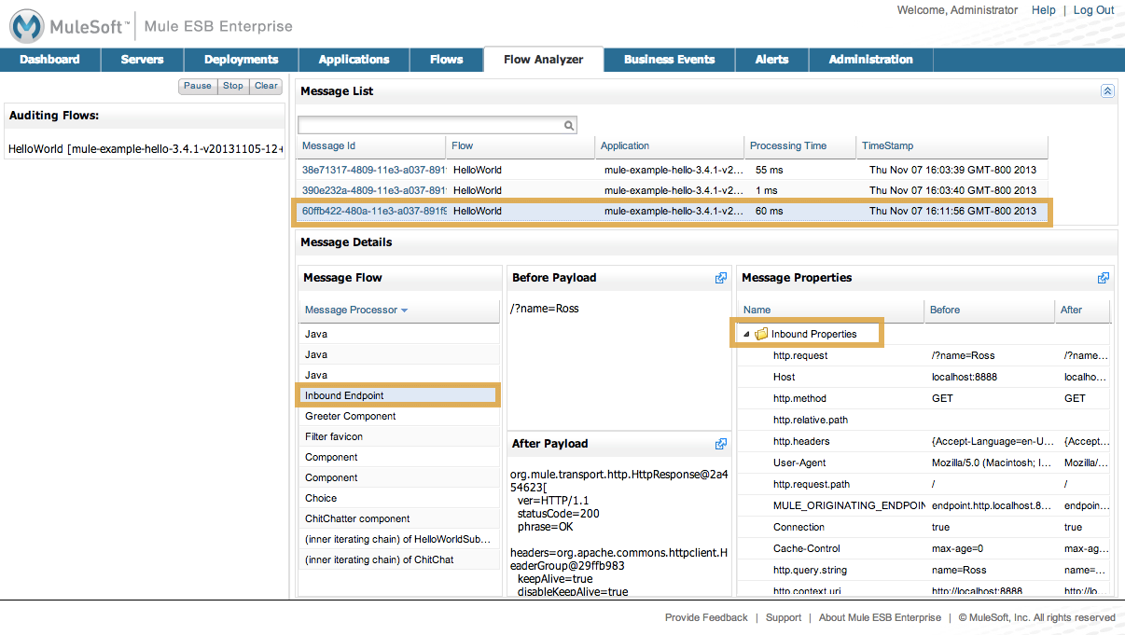Click the search magnifier icon in Message List
The width and height of the screenshot is (1125, 635).
(x=569, y=125)
